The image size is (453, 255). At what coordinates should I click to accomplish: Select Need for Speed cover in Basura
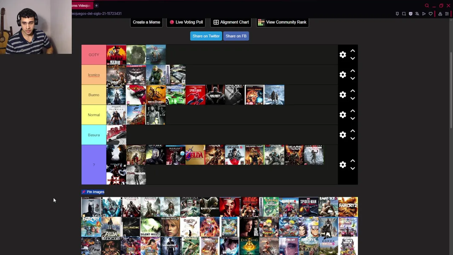(x=116, y=135)
